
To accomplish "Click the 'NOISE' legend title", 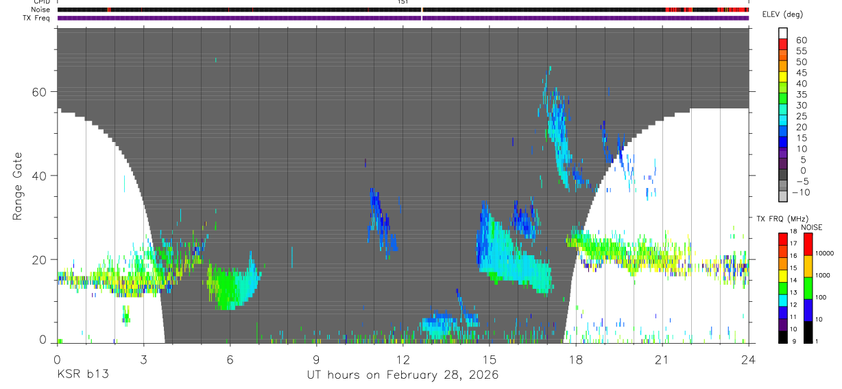I will [811, 227].
